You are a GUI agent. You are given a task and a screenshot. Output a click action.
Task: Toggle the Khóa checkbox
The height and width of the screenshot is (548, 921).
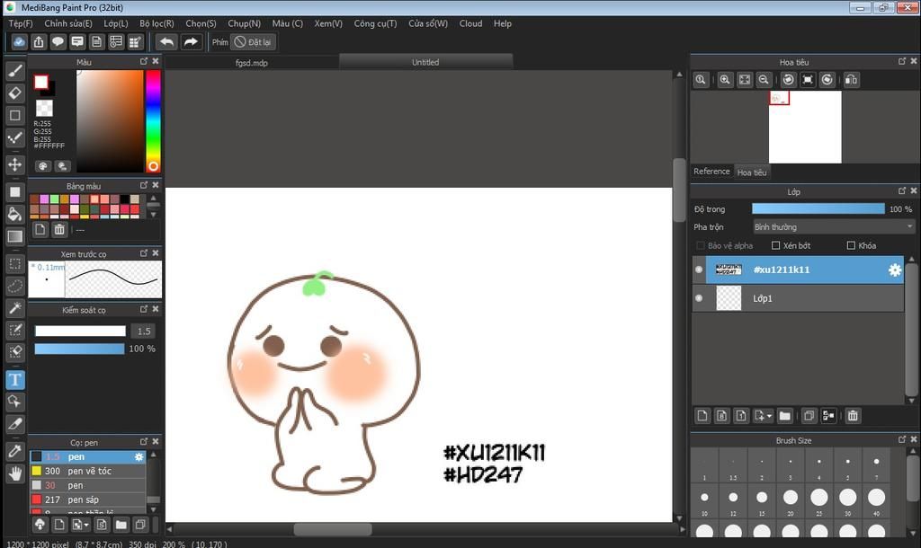coord(851,246)
